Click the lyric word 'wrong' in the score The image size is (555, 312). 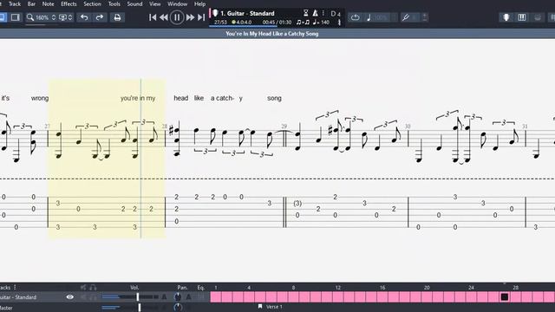coord(40,98)
